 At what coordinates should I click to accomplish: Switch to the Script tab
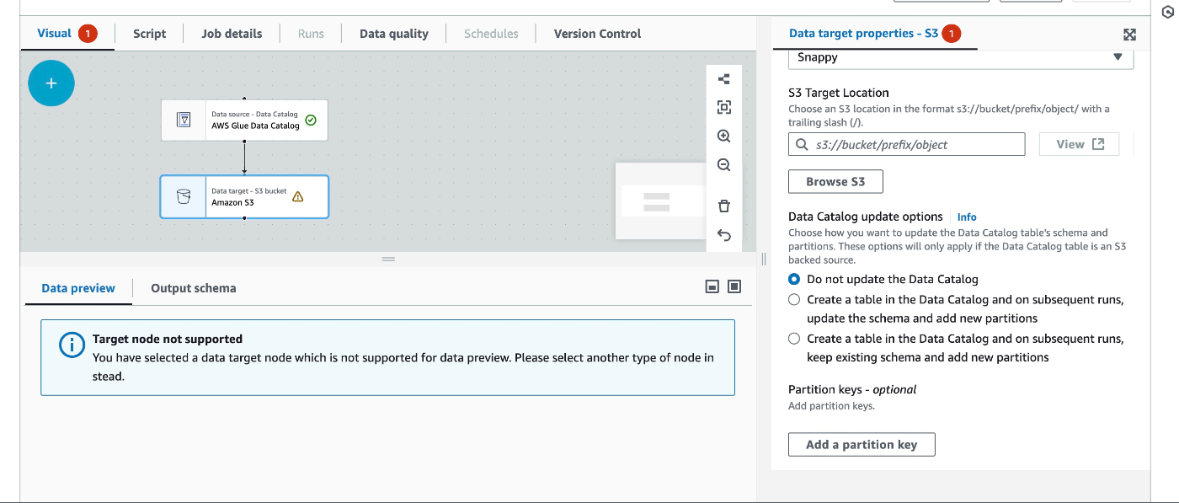coord(149,34)
